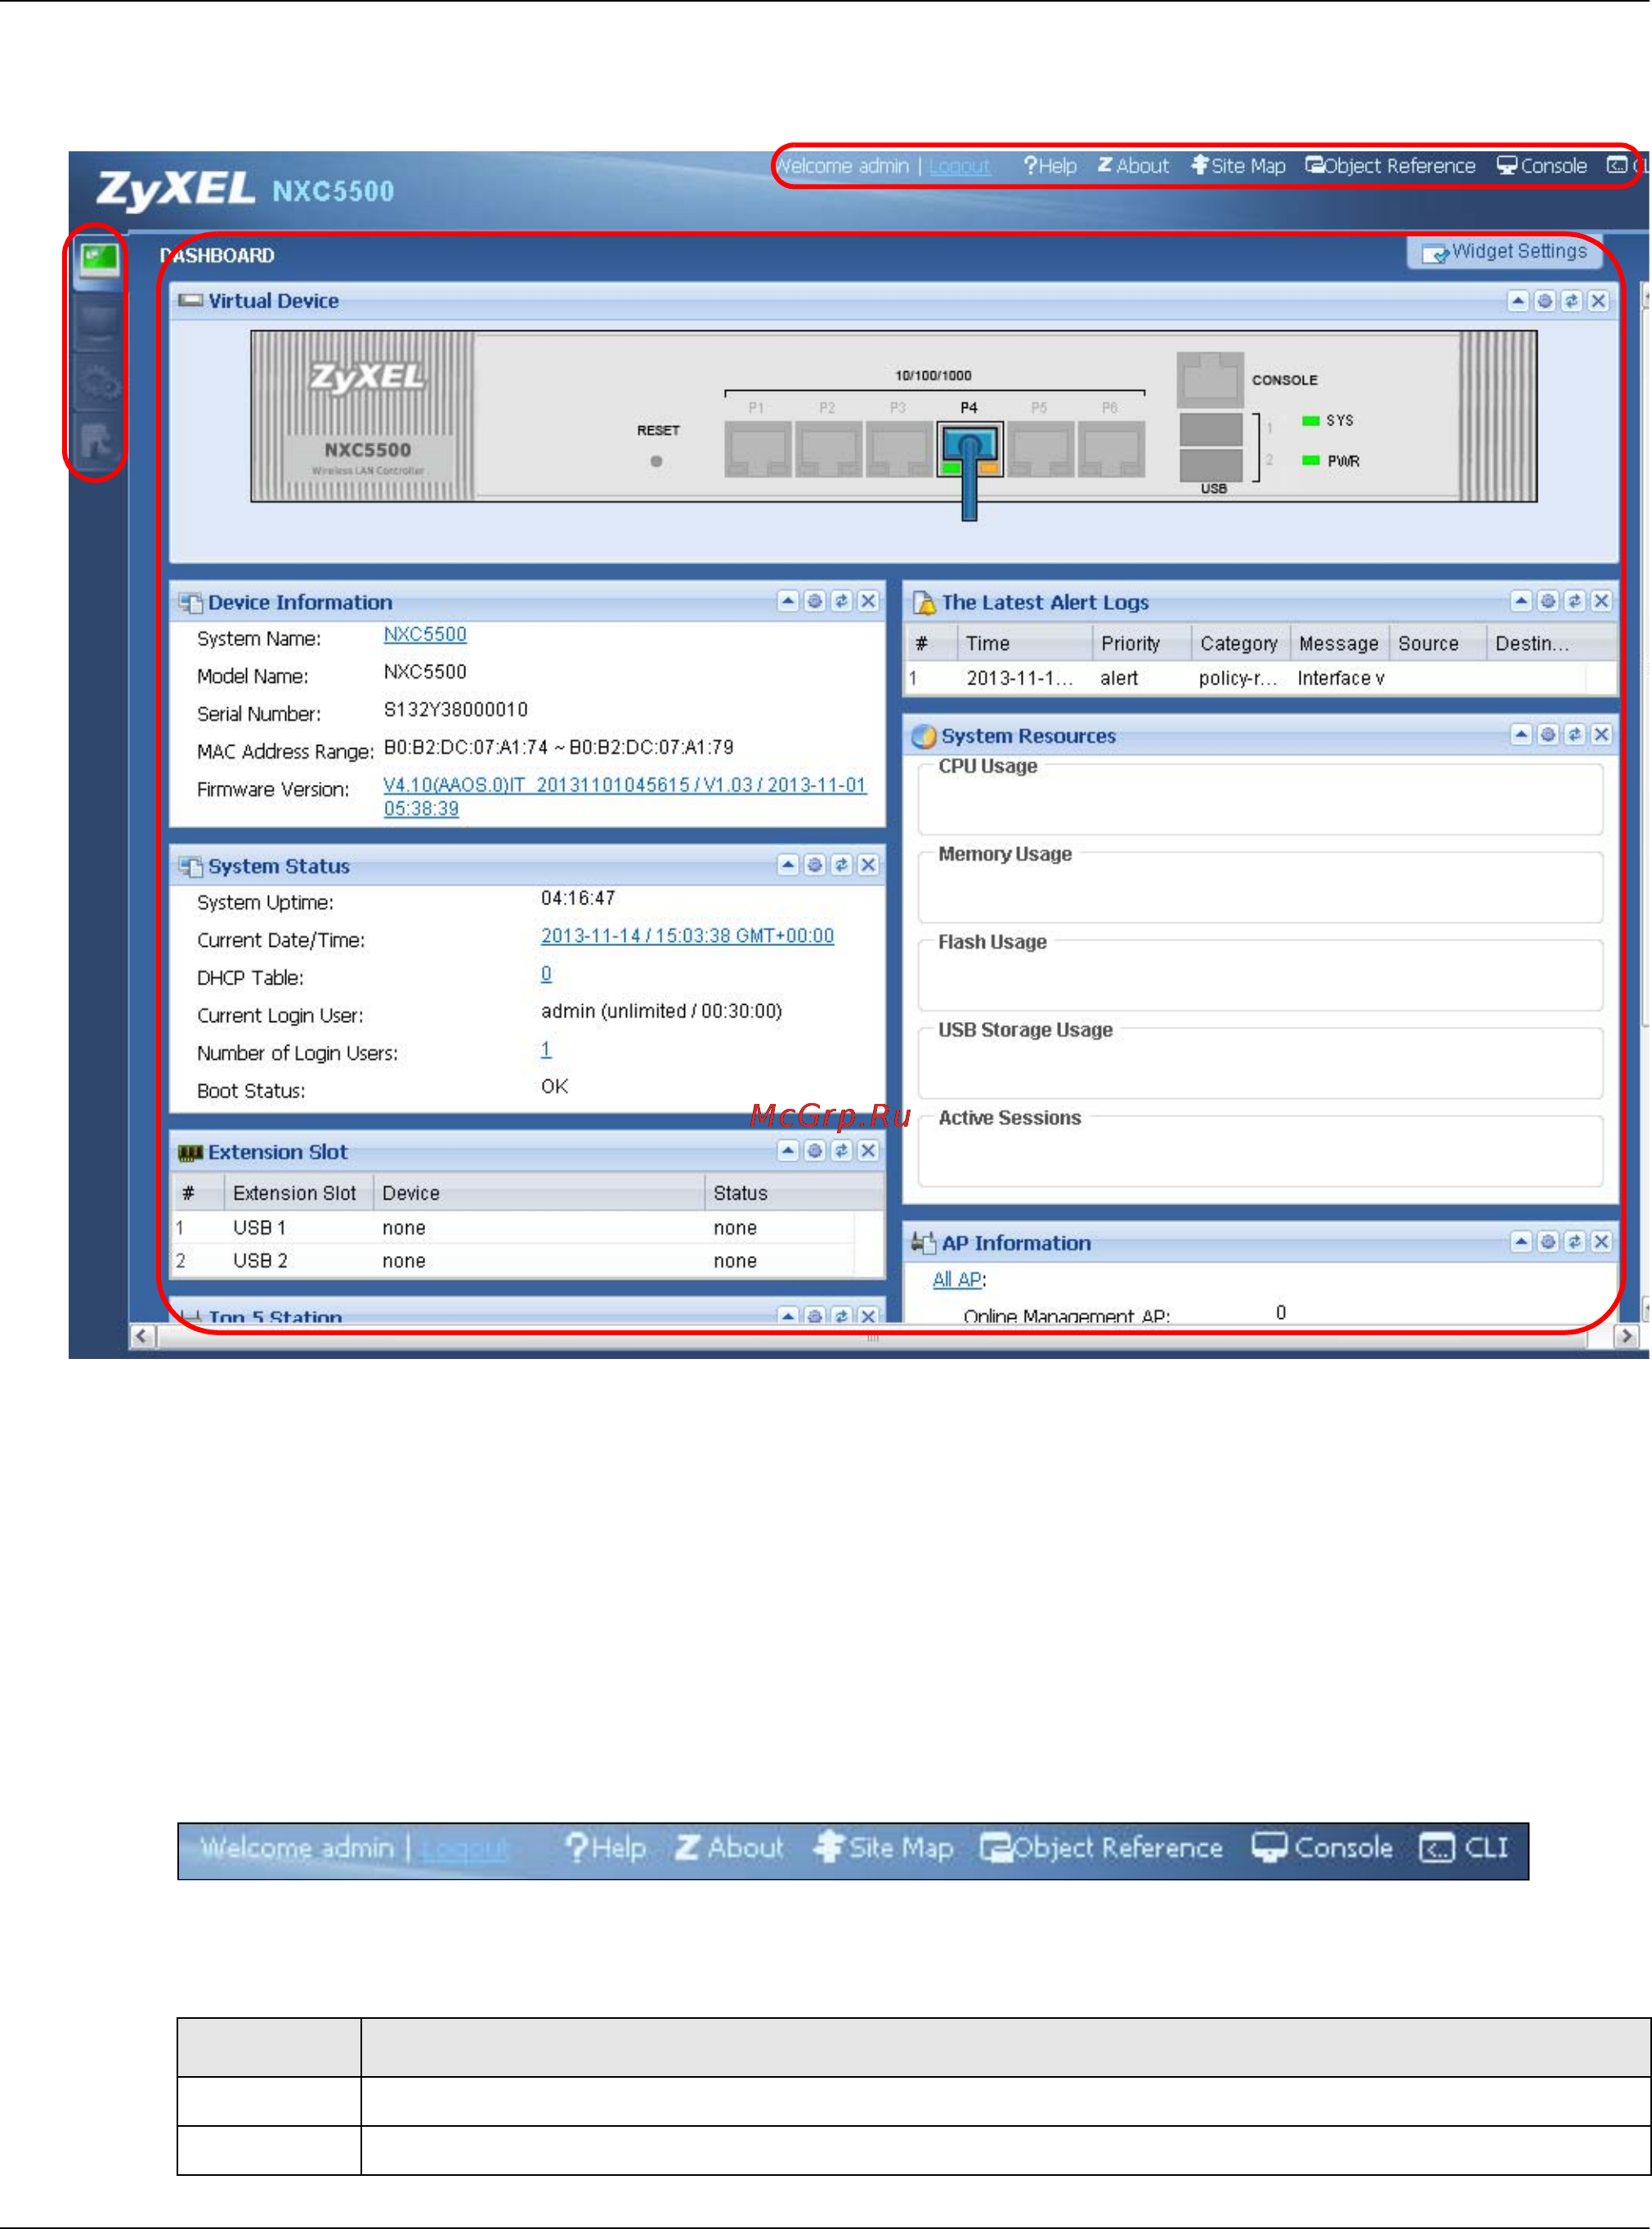This screenshot has width=1652, height=2229.
Task: Collapse the Virtual Device widget
Action: tap(1518, 301)
